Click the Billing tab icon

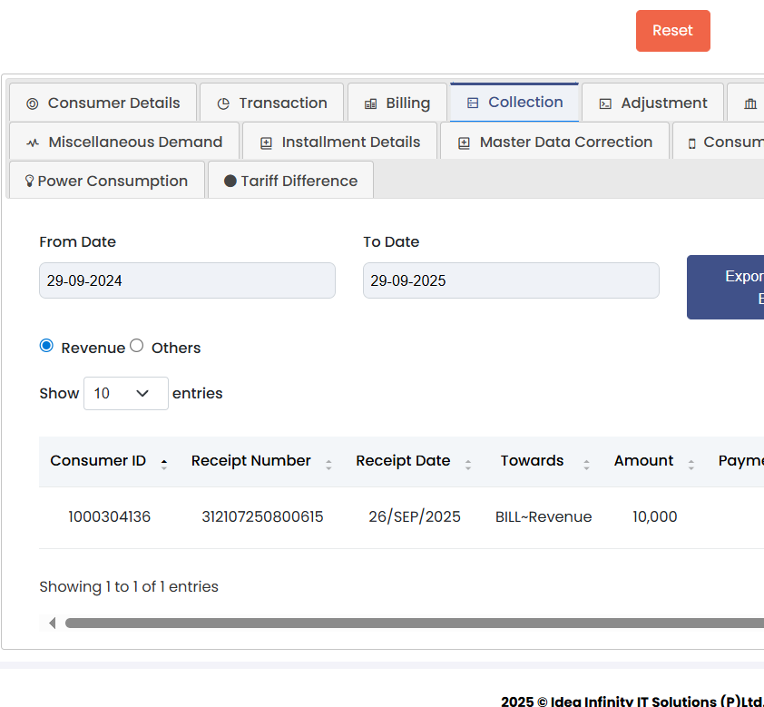(x=370, y=103)
